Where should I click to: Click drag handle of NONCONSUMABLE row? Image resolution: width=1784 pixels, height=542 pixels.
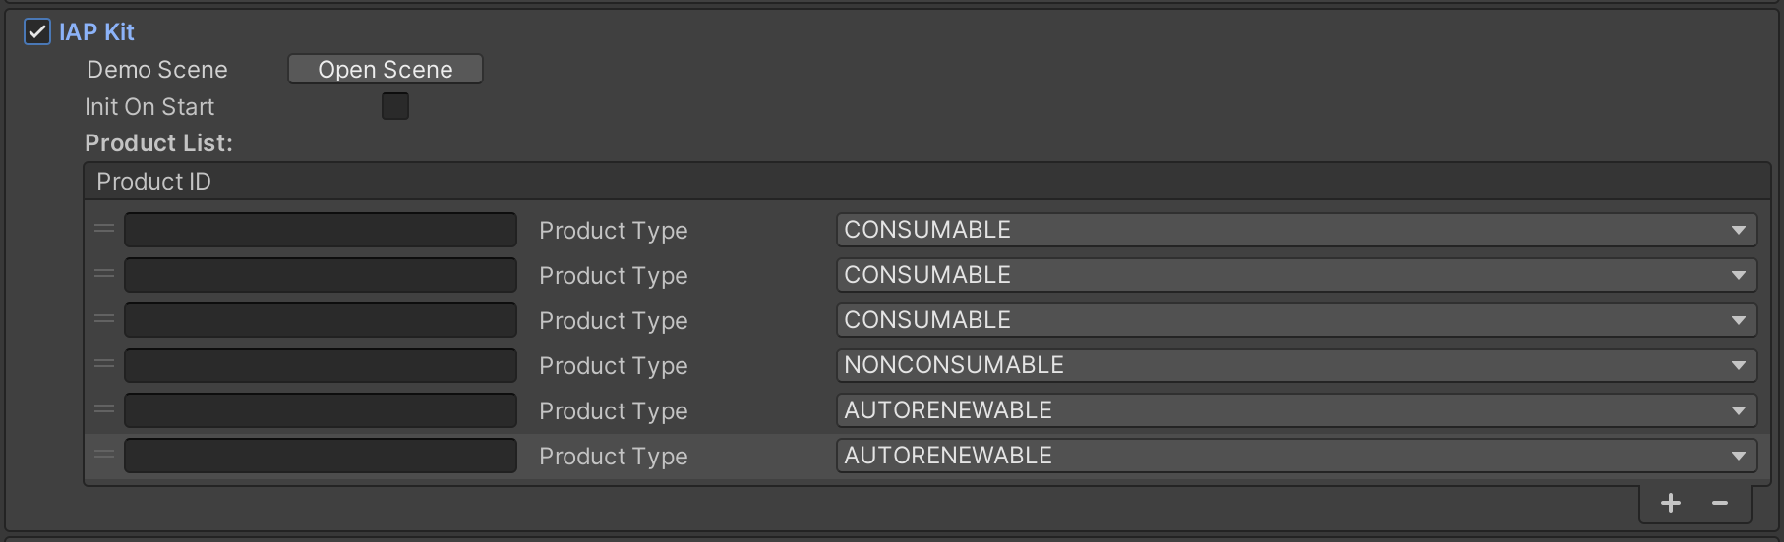(x=104, y=364)
